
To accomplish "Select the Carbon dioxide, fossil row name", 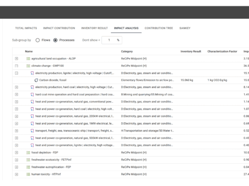I will tap(53, 80).
